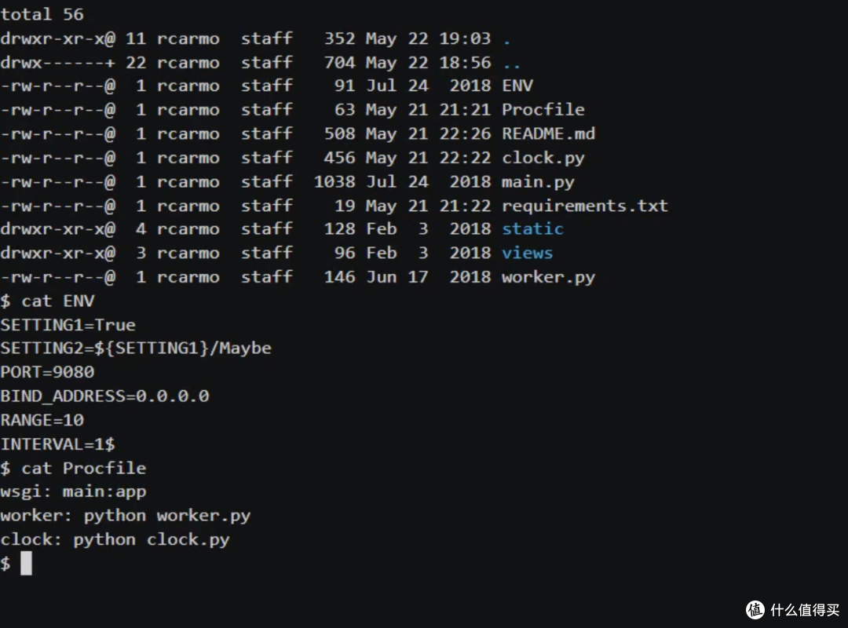The width and height of the screenshot is (848, 628).
Task: Click the watermark logo icon
Action: click(755, 610)
